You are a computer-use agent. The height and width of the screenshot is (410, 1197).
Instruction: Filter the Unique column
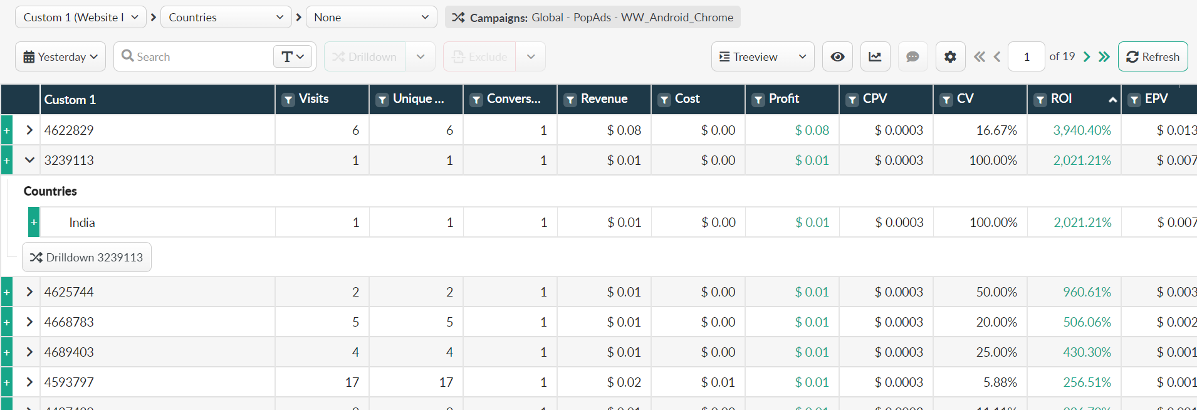pyautogui.click(x=382, y=100)
